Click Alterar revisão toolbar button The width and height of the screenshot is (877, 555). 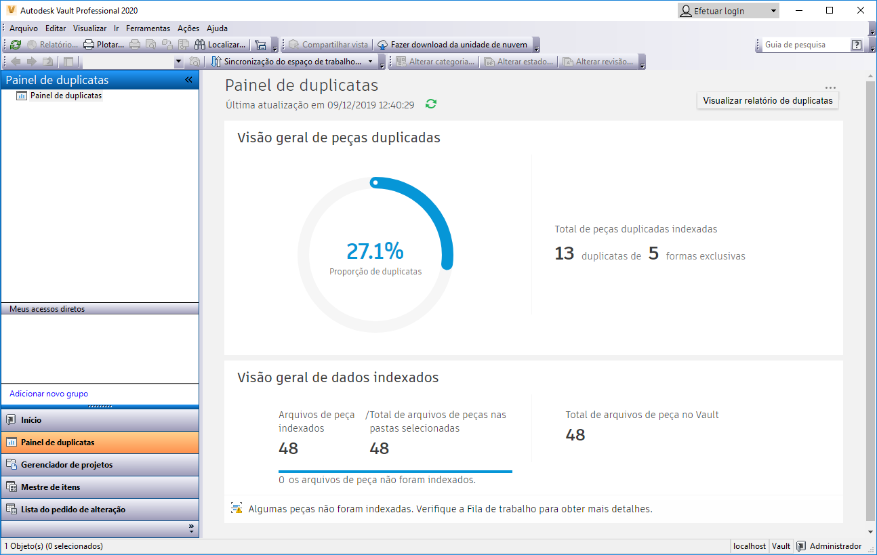(598, 62)
